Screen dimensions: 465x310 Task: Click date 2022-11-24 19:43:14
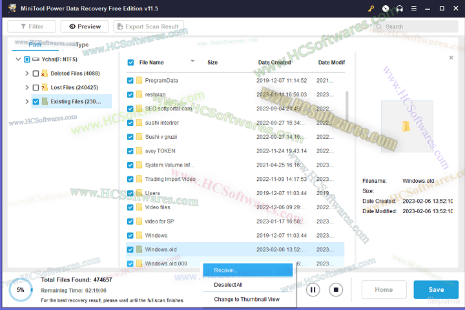pos(282,150)
